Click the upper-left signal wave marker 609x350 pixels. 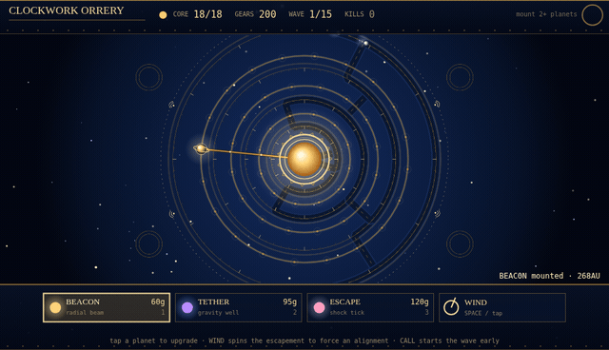(171, 105)
